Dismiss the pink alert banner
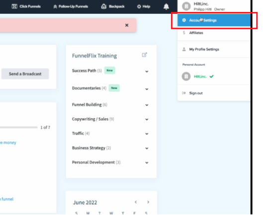This screenshot has width=266, height=223. (x=127, y=25)
